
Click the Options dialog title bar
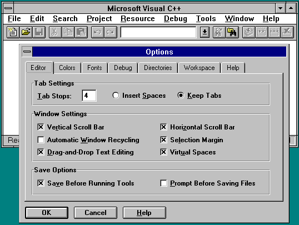pos(159,52)
